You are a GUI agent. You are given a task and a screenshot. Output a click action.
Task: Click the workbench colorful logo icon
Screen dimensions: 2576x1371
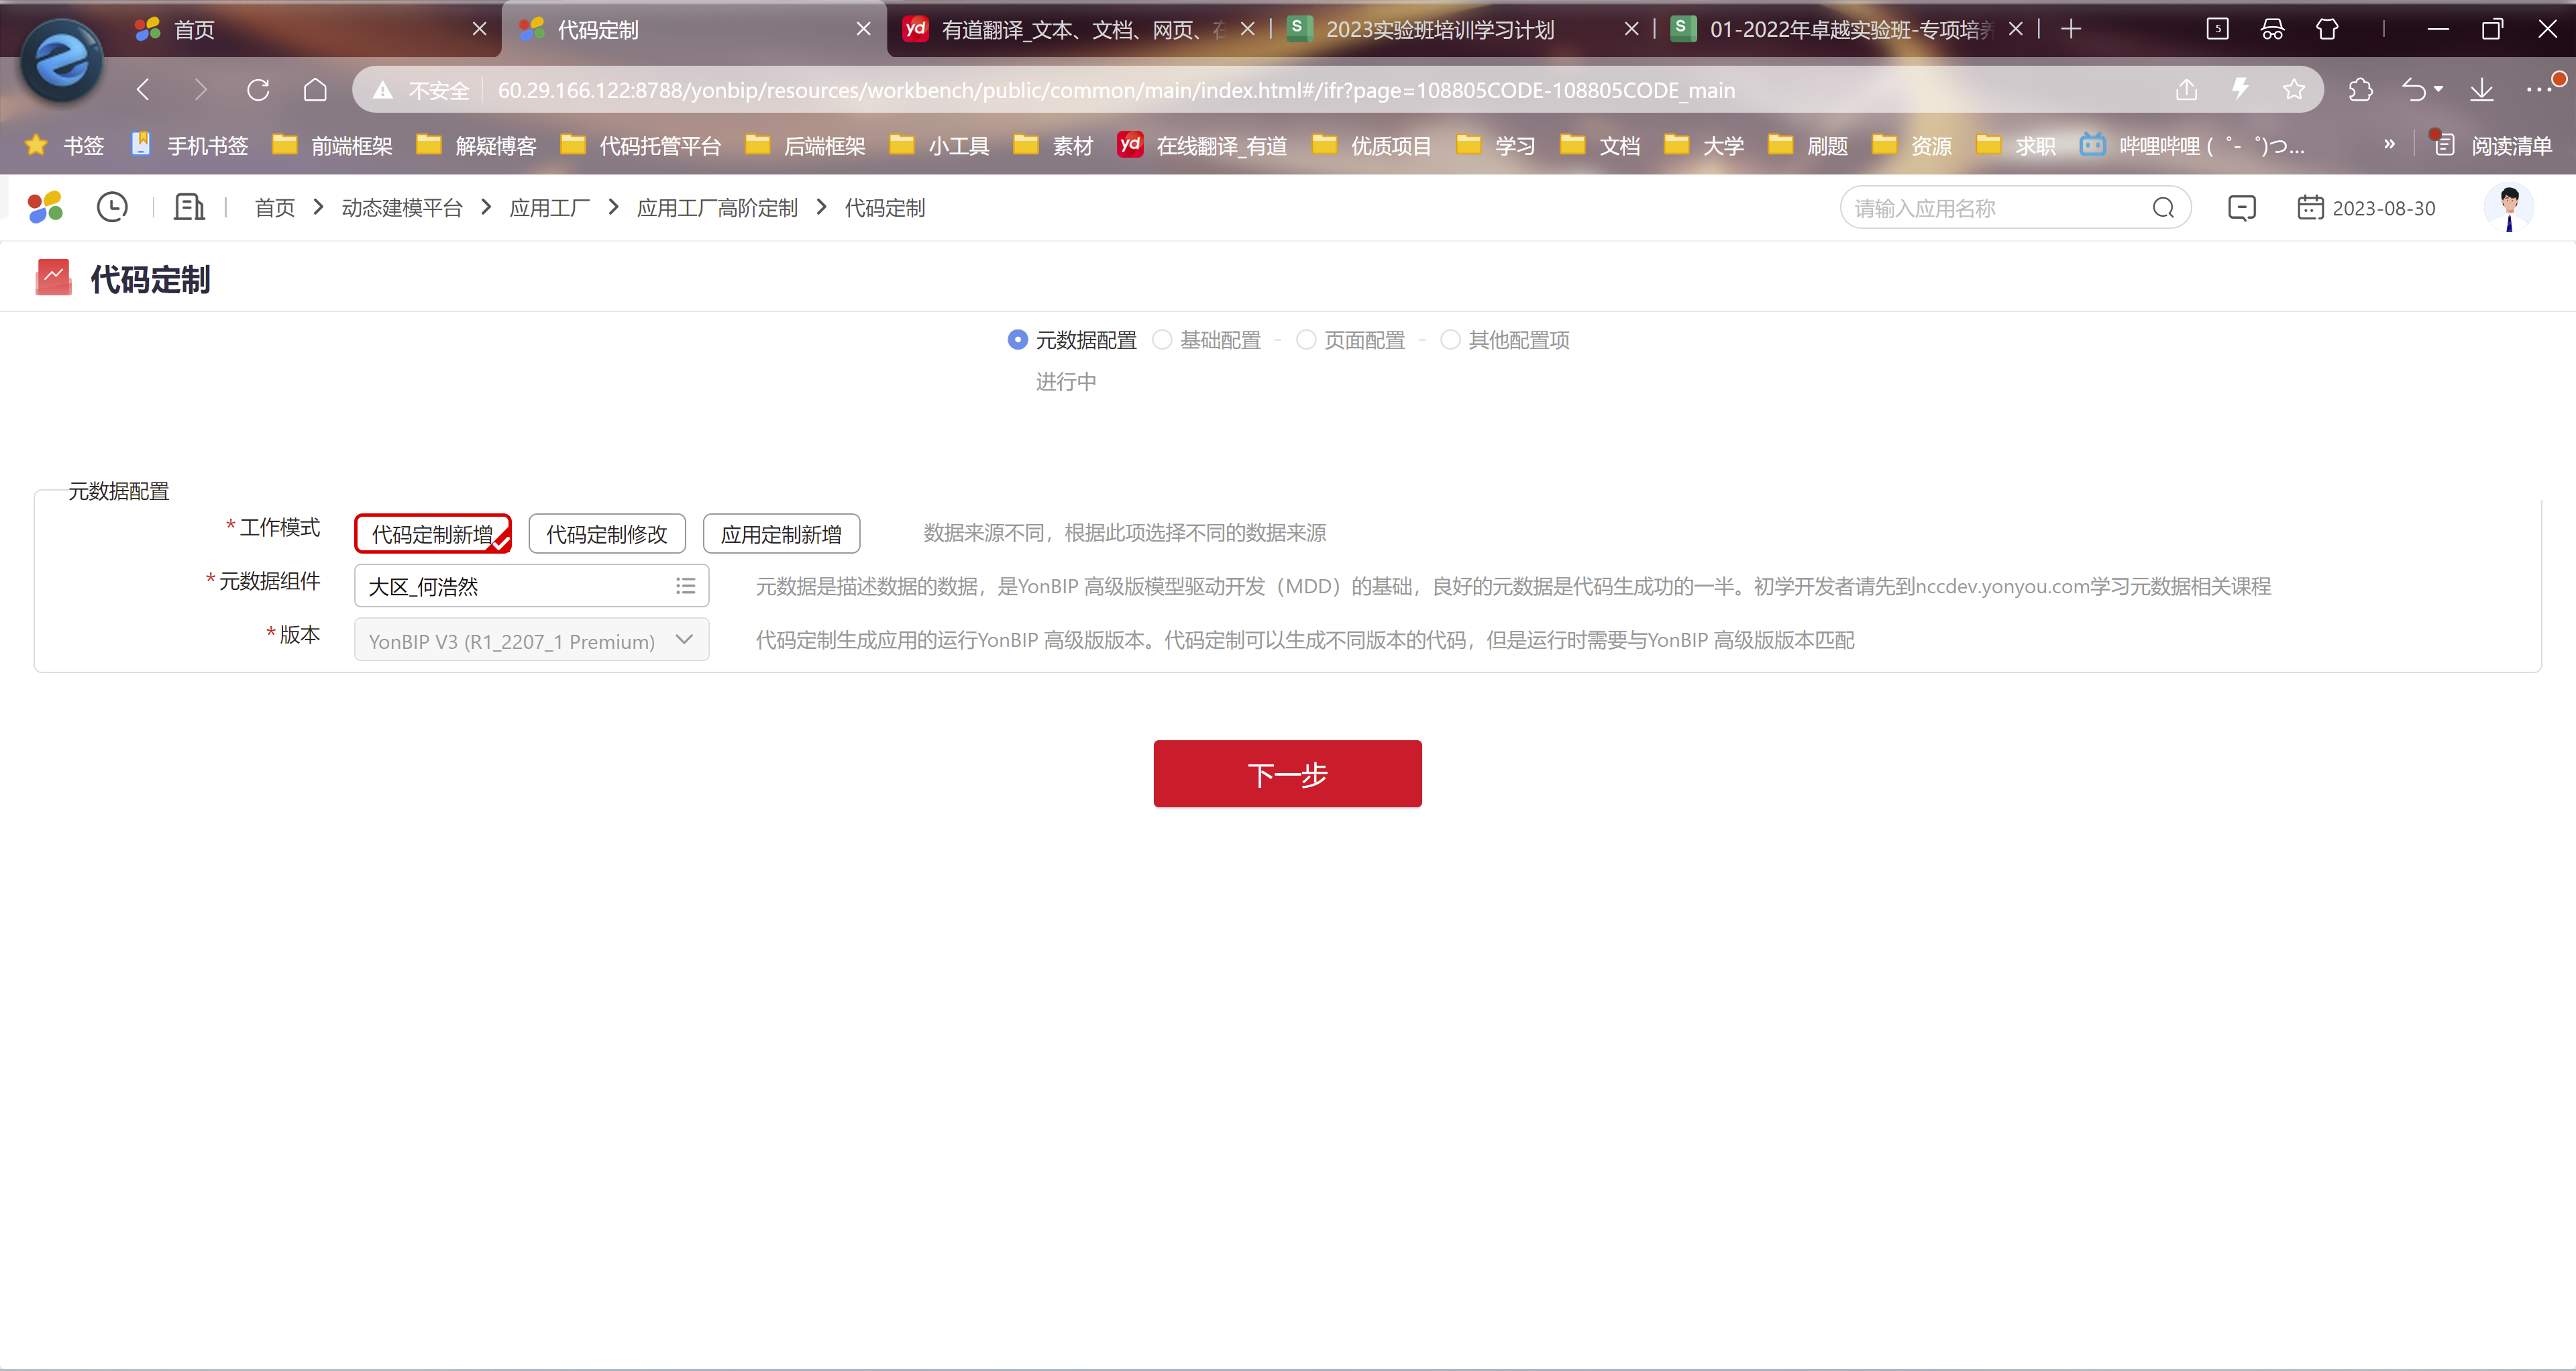[45, 207]
